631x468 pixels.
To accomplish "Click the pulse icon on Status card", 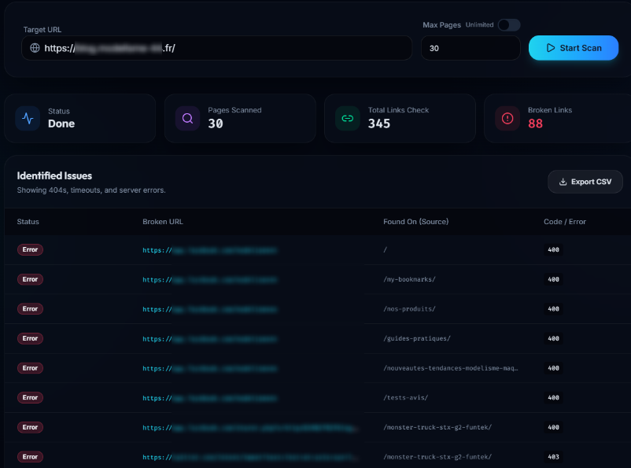I will click(28, 119).
